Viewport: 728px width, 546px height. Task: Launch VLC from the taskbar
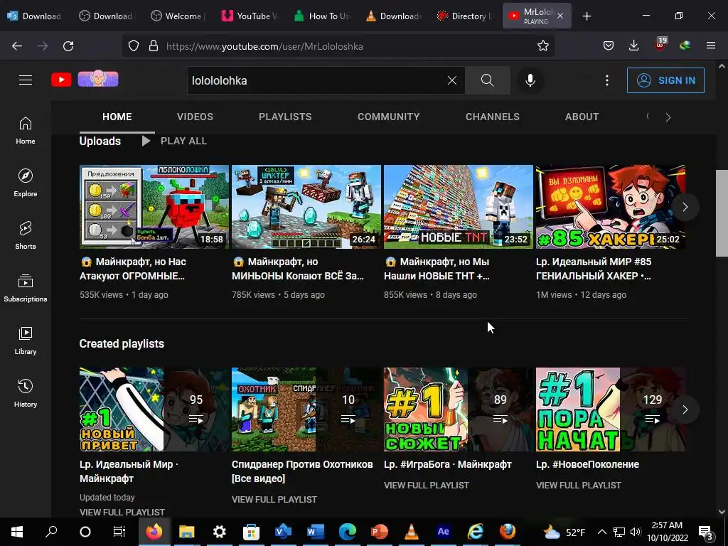point(412,532)
